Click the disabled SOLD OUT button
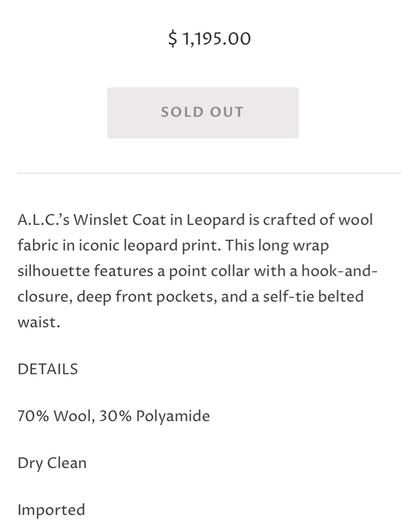 click(202, 113)
